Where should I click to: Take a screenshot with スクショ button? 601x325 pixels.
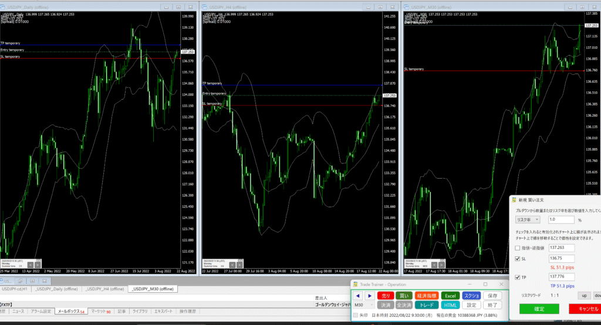[x=471, y=296]
